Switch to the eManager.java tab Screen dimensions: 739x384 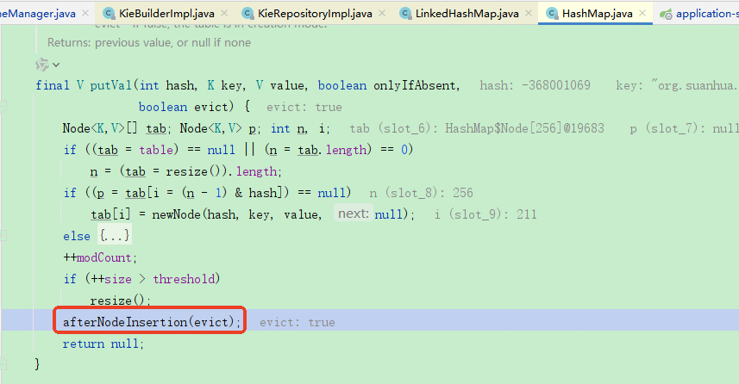pos(38,14)
